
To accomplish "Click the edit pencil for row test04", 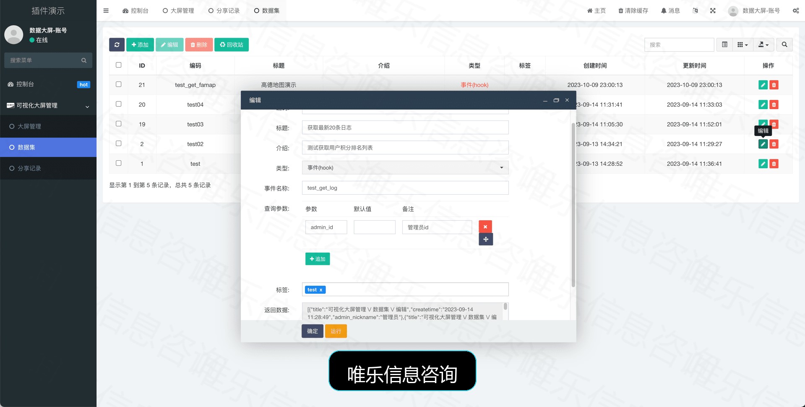I will [763, 104].
